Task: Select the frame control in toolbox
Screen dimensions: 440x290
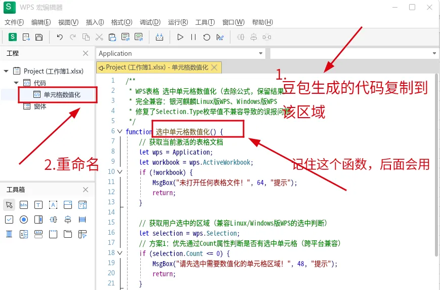Action: click(53, 234)
